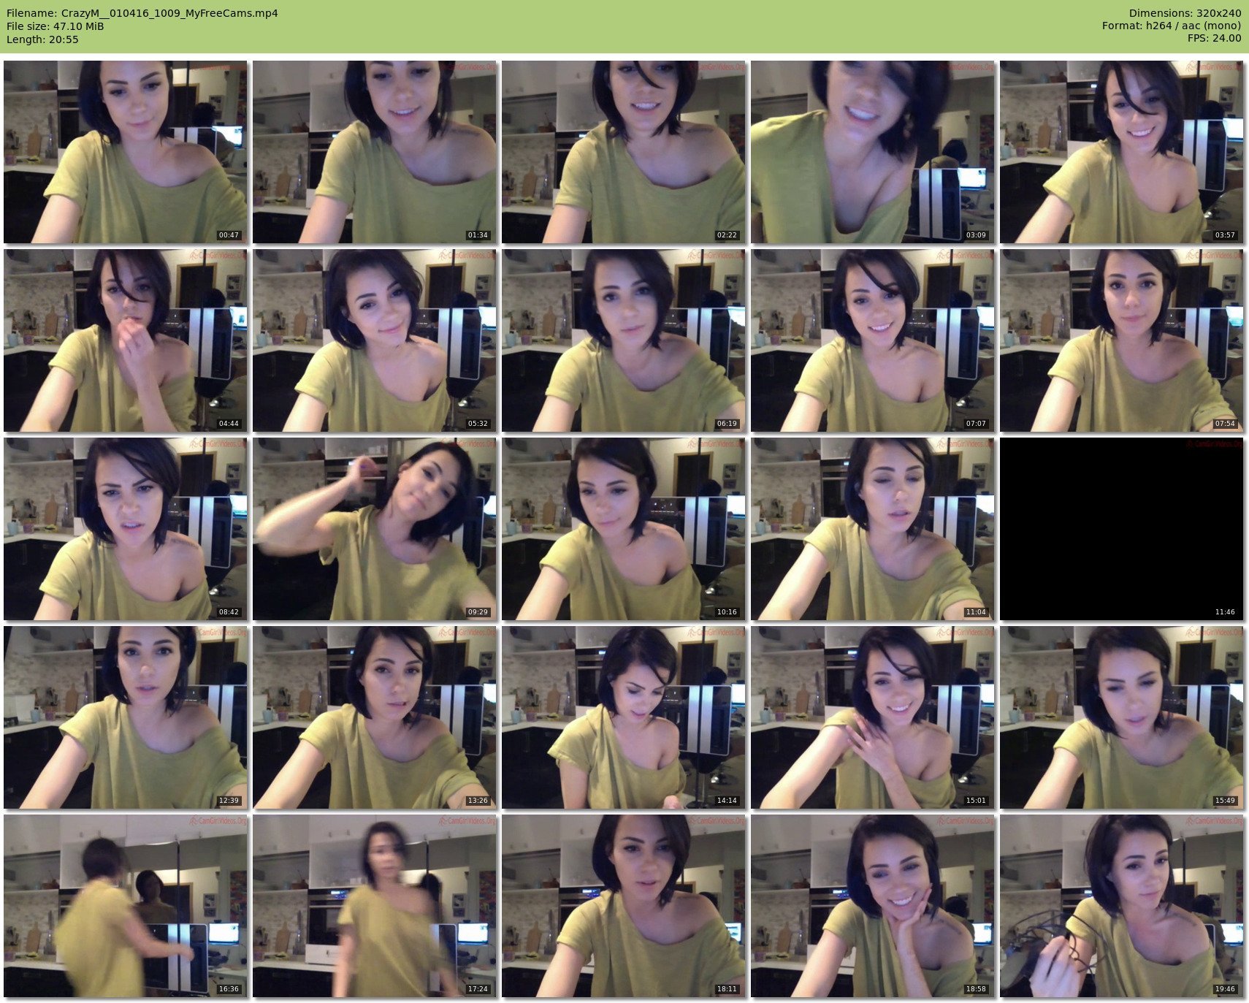1249x1003 pixels.
Task: Select the thumbnail timestamped 01:34
Action: (x=375, y=152)
